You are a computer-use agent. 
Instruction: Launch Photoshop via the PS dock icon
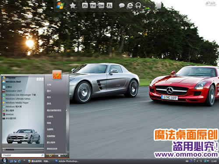(85, 6)
